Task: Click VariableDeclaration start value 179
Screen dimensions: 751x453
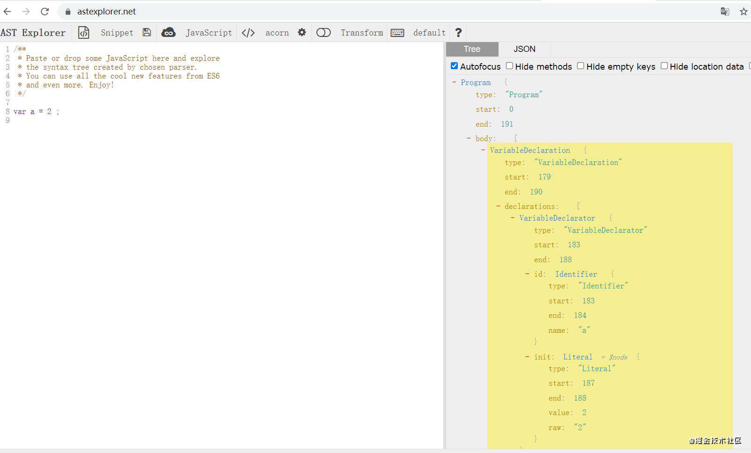Action: pos(544,177)
